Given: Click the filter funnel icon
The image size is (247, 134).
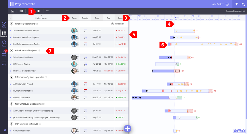Looking at the screenshot, I should (237, 4).
